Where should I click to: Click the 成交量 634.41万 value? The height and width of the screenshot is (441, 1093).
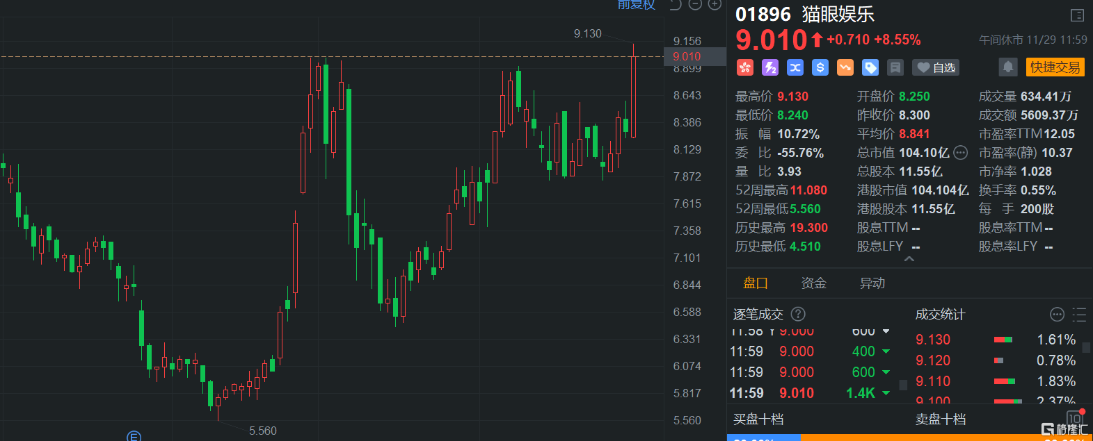point(1046,97)
